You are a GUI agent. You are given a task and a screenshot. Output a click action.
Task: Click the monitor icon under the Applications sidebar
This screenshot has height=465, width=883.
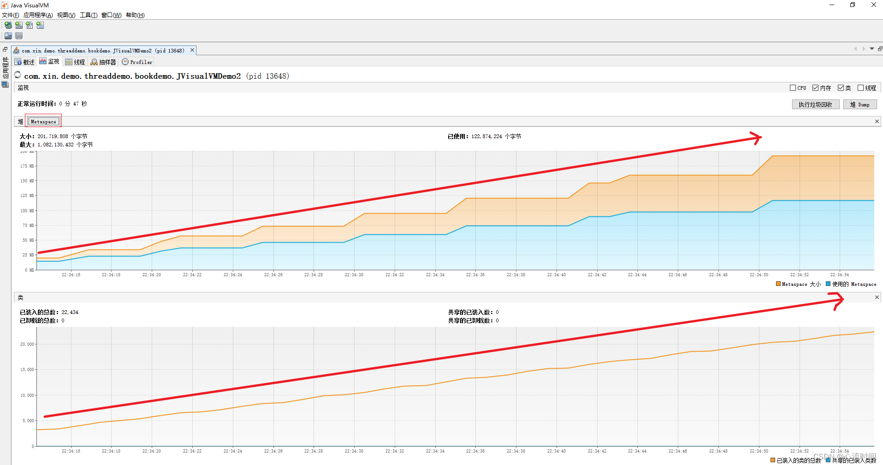[x=5, y=85]
